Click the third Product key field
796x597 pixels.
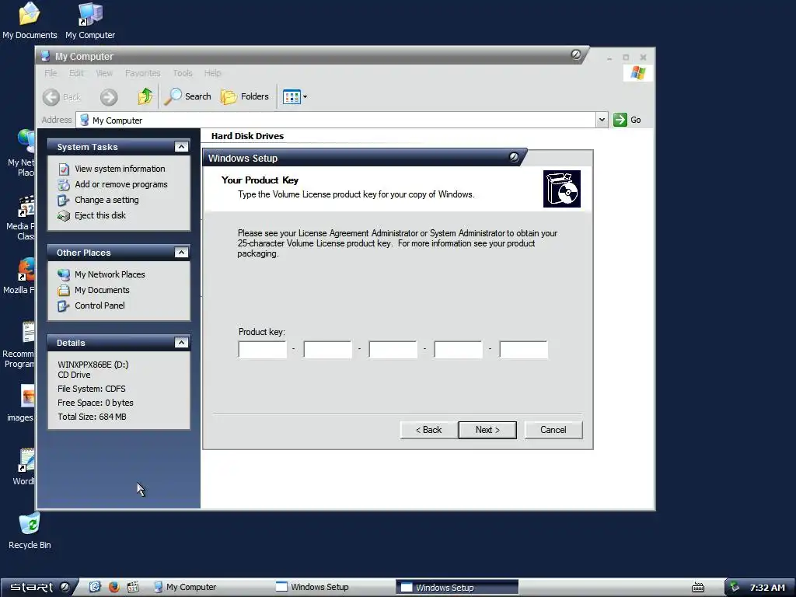click(x=393, y=349)
